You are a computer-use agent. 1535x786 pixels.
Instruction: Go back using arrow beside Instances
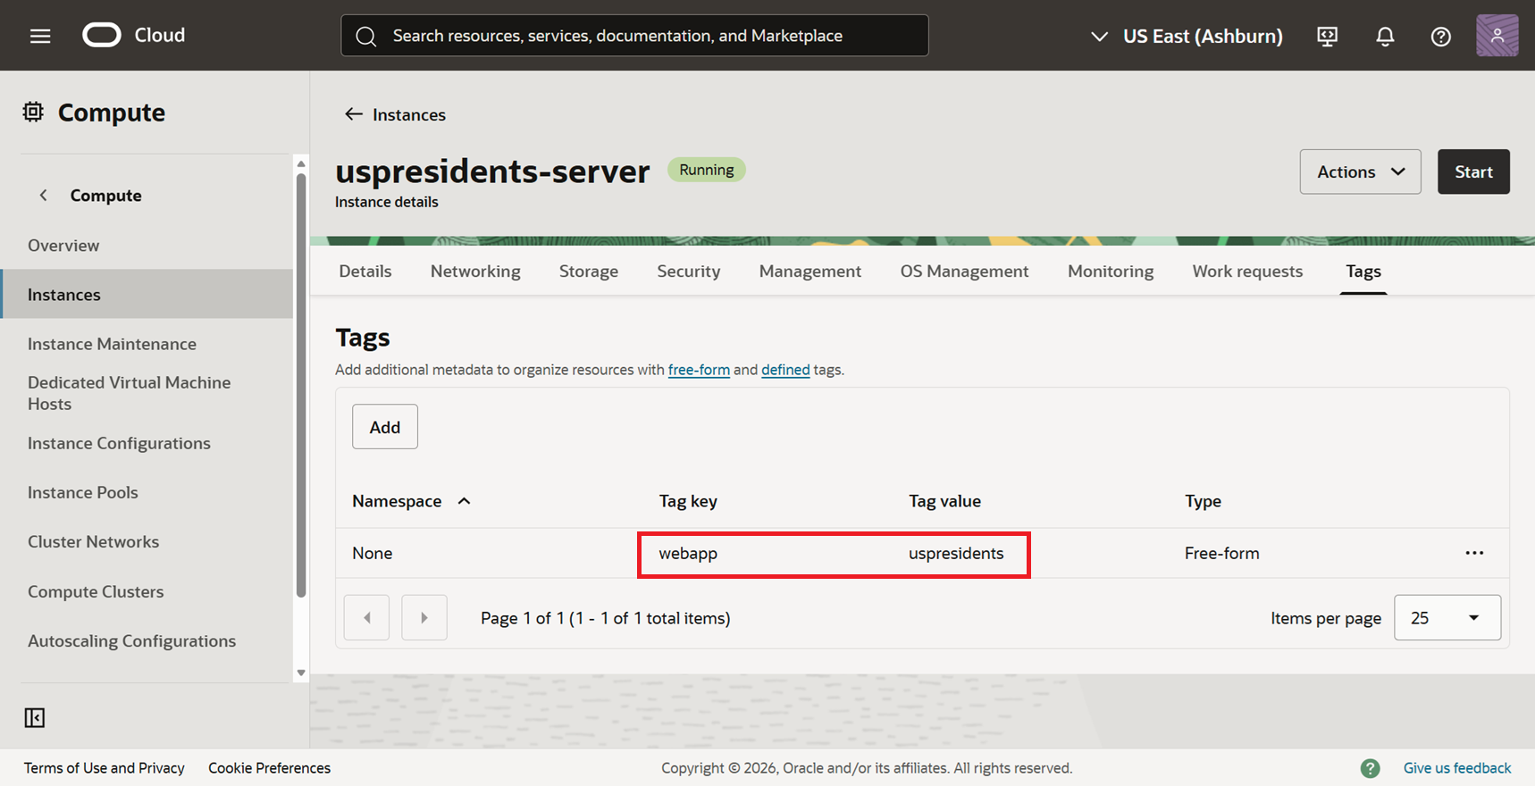pos(354,114)
